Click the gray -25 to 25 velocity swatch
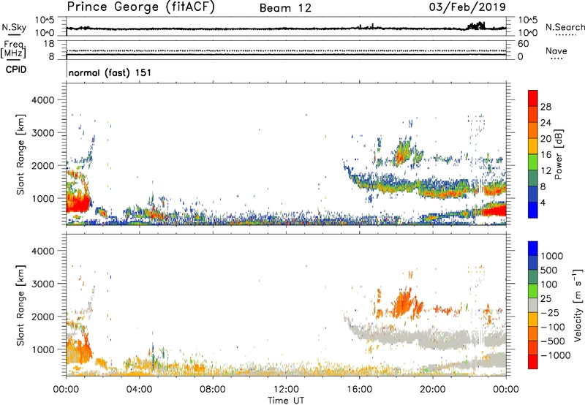The image size is (585, 405). 533,305
